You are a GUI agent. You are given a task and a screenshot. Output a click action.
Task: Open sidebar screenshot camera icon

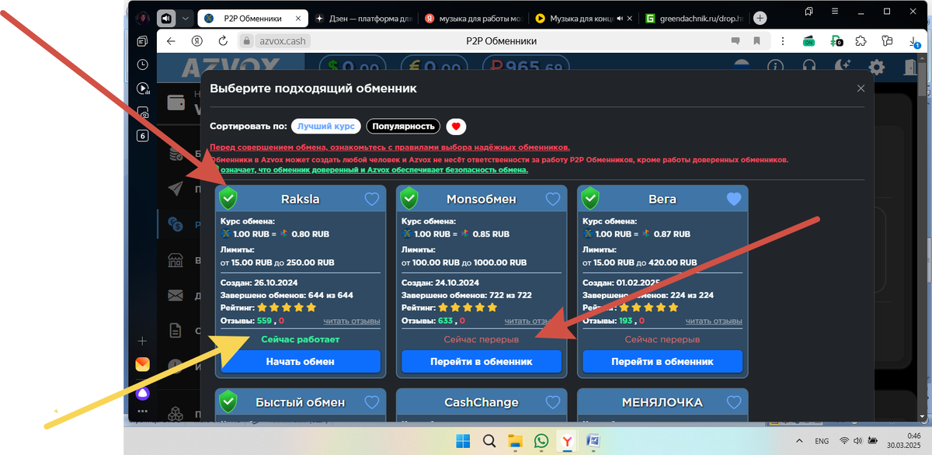click(x=142, y=113)
